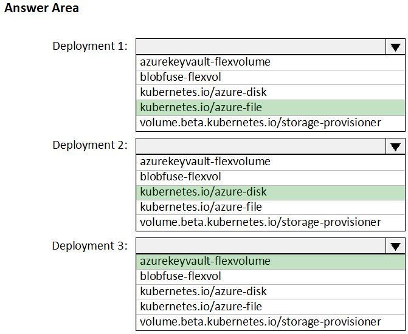Pick volume.beta.kubernetes.io/storage-provisioner for Deployment 3
The image size is (408, 334).
(271, 322)
